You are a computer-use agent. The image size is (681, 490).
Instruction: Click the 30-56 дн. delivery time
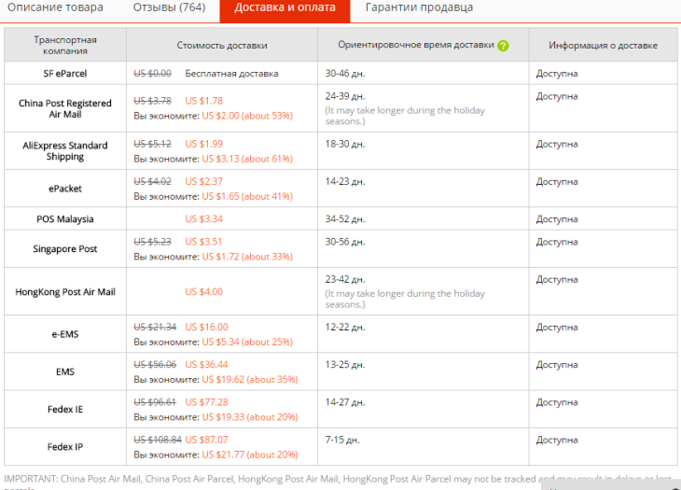tap(345, 242)
